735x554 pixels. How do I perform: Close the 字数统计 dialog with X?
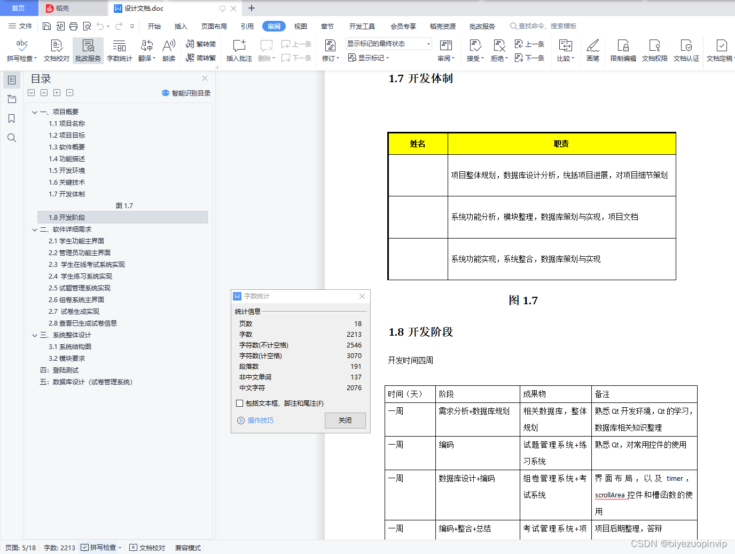click(362, 296)
